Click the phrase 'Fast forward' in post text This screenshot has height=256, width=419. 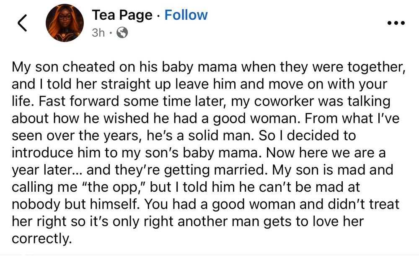79,101
